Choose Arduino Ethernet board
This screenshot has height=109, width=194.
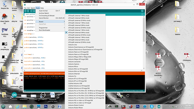tap(74, 74)
